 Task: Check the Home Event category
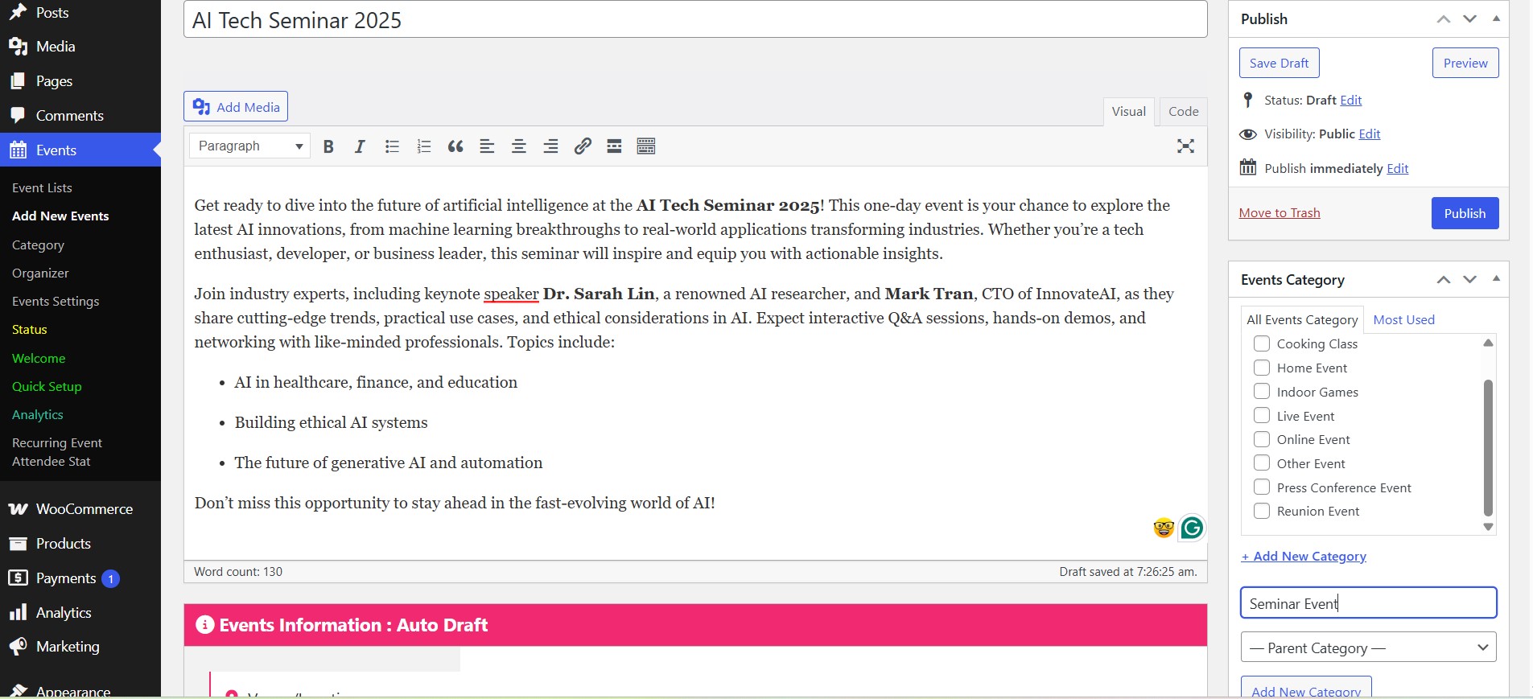click(x=1262, y=368)
